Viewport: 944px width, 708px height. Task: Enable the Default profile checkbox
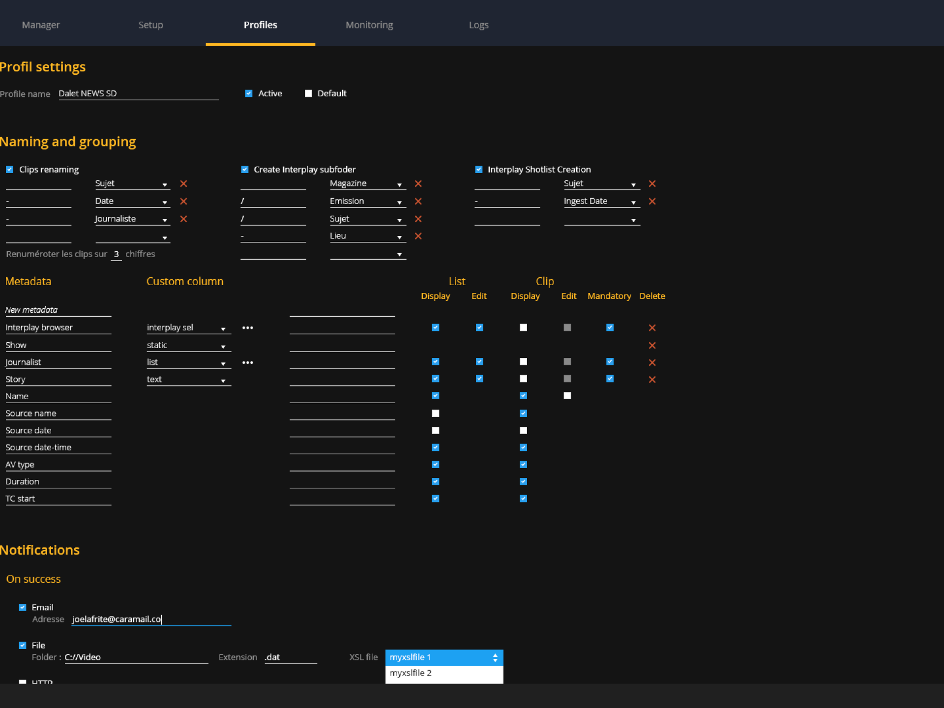[x=308, y=93]
